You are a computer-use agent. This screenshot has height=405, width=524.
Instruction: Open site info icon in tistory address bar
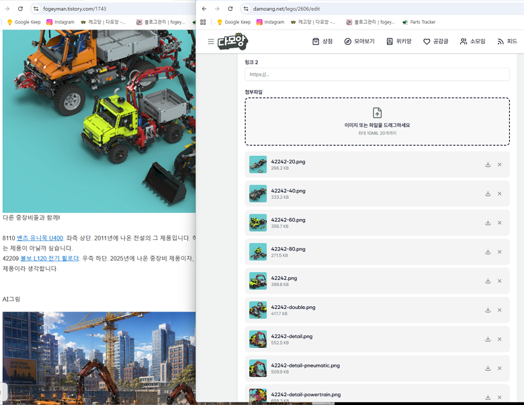click(x=36, y=9)
